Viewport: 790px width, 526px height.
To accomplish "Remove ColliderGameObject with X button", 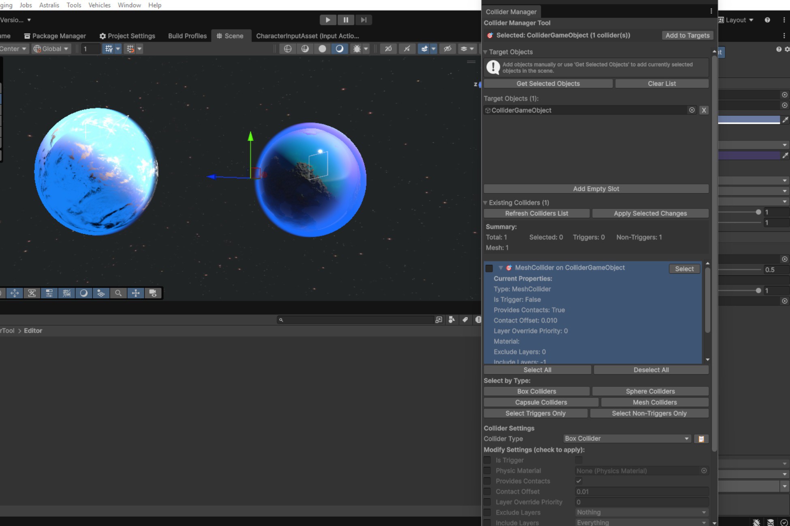I will coord(704,110).
